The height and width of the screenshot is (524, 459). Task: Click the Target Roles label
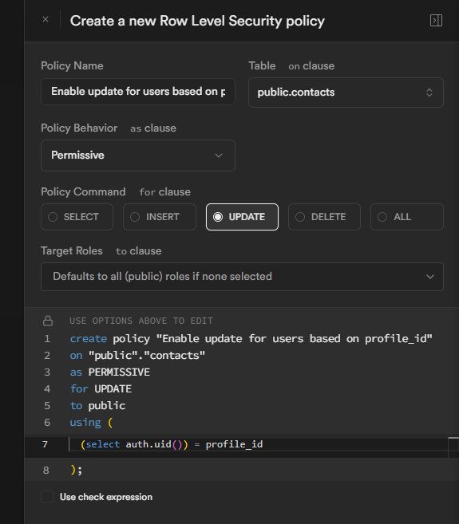pos(72,251)
